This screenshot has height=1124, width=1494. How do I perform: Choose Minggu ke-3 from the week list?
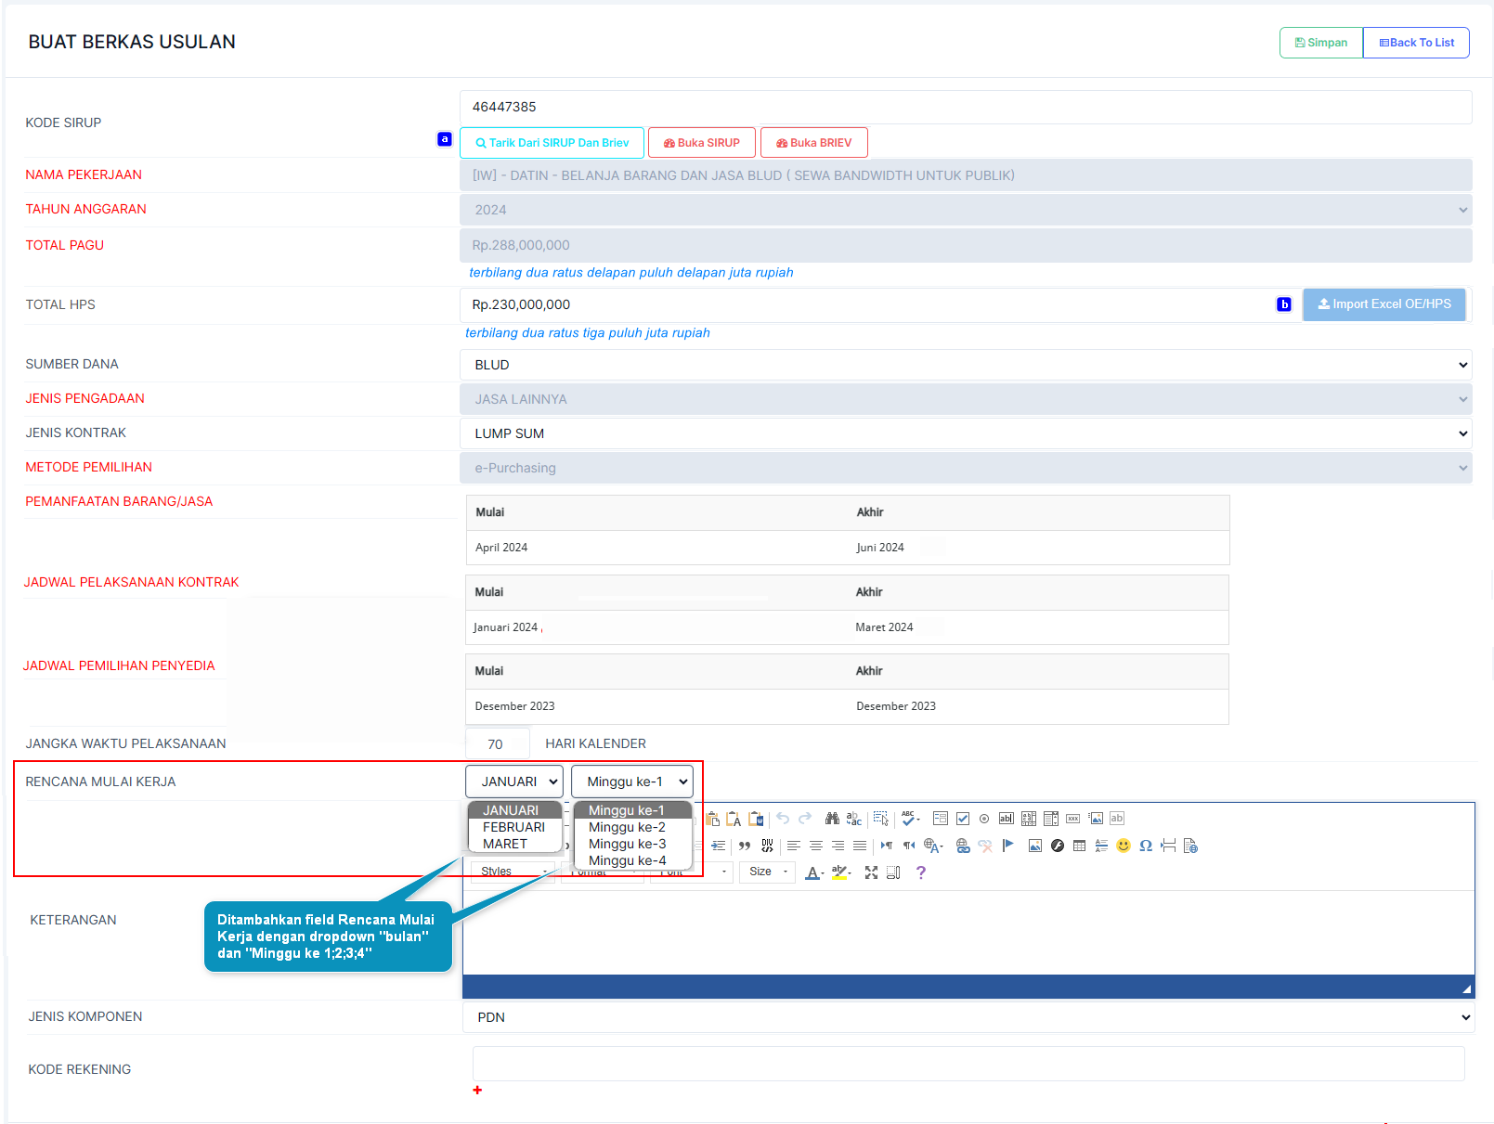tap(627, 844)
